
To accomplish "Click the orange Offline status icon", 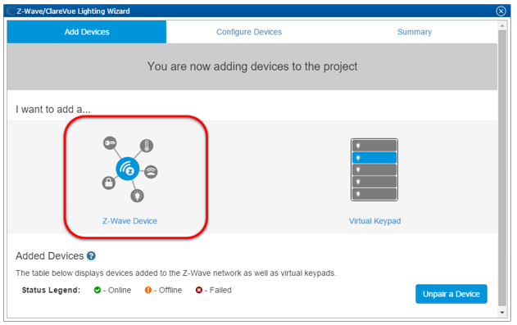I will click(x=148, y=290).
